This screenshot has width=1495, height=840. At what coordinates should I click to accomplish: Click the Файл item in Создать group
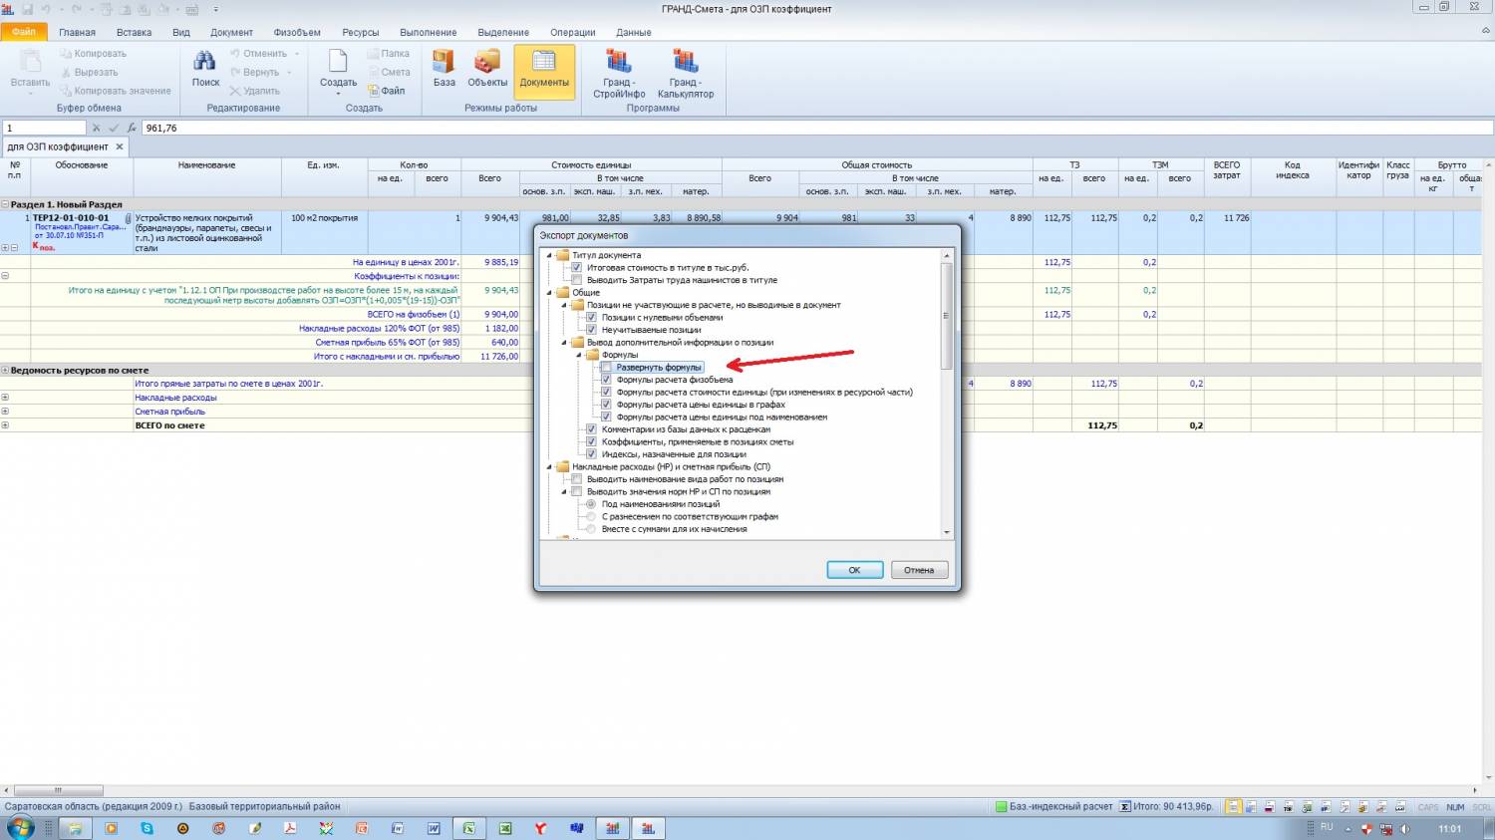pos(387,91)
